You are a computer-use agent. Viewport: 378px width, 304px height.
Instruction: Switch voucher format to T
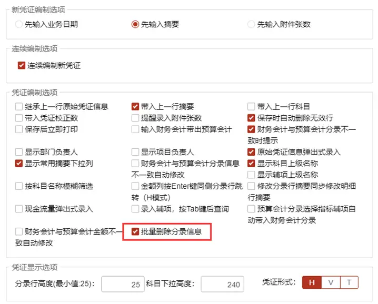click(349, 282)
